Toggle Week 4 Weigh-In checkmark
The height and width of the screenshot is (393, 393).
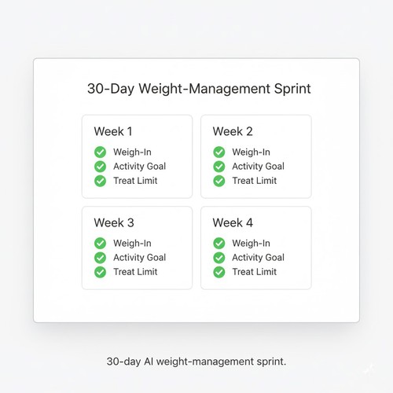[x=219, y=243]
